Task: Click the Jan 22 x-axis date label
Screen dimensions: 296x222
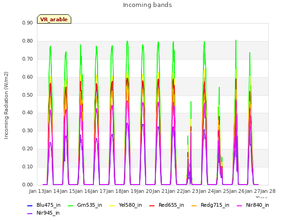Action: [x=175, y=191]
